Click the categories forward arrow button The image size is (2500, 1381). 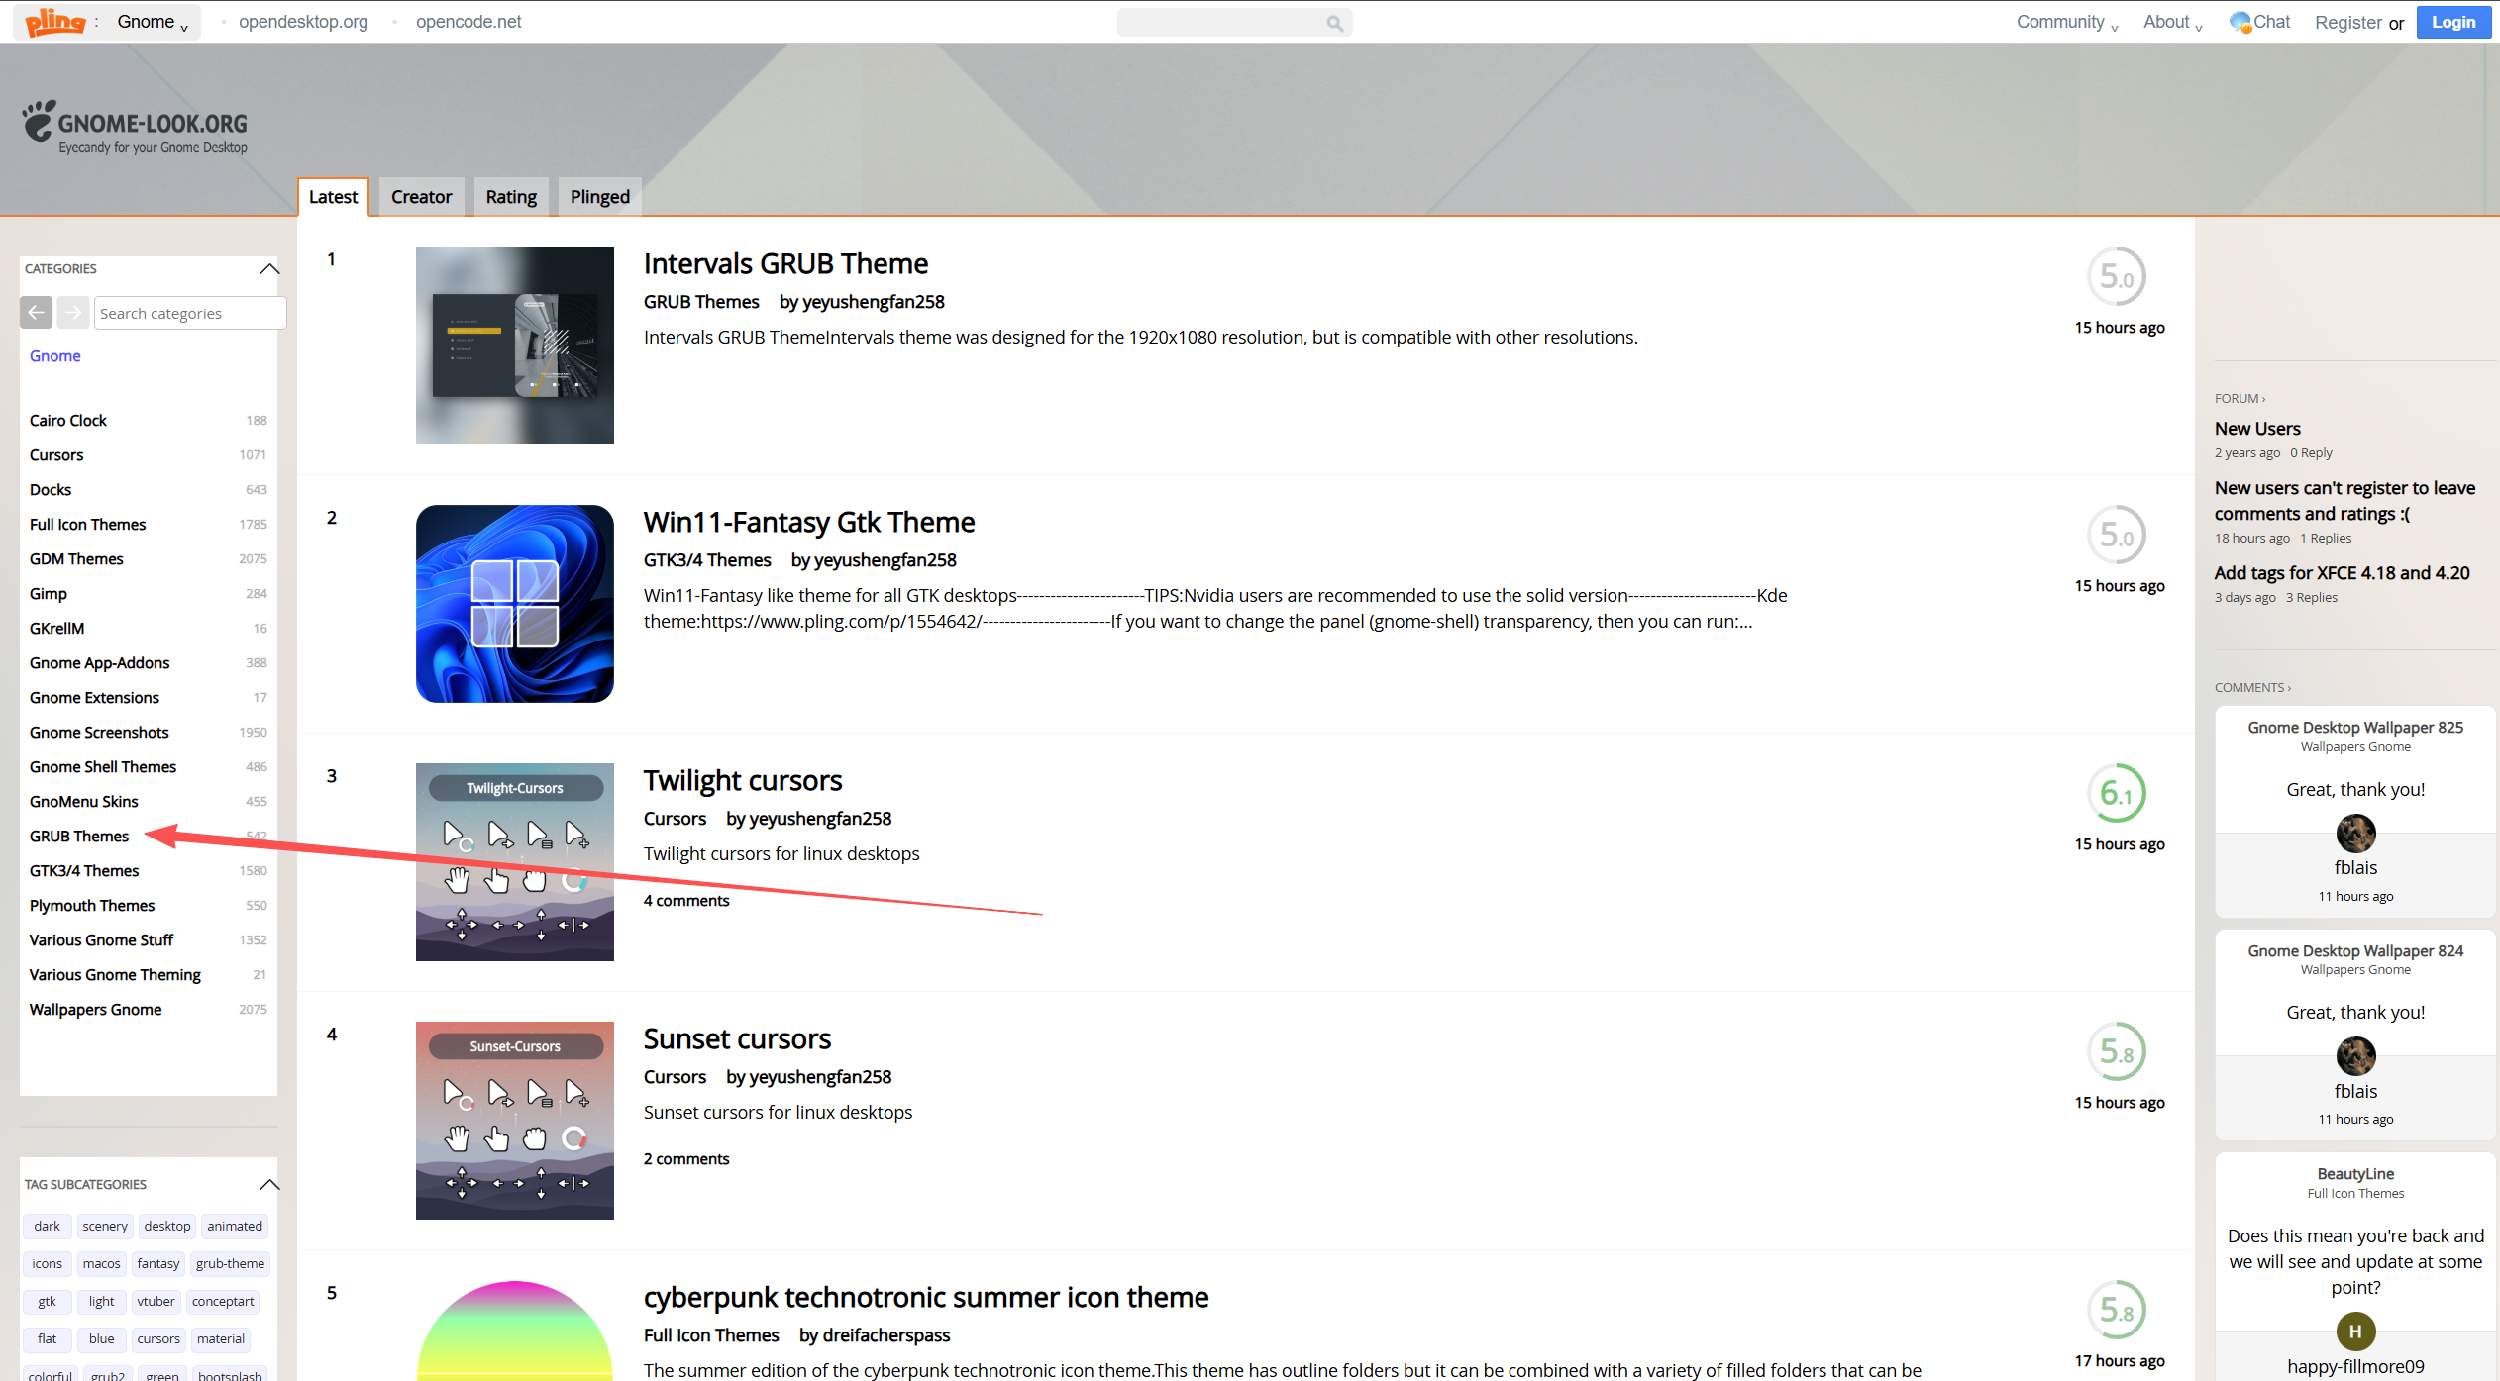click(x=72, y=313)
